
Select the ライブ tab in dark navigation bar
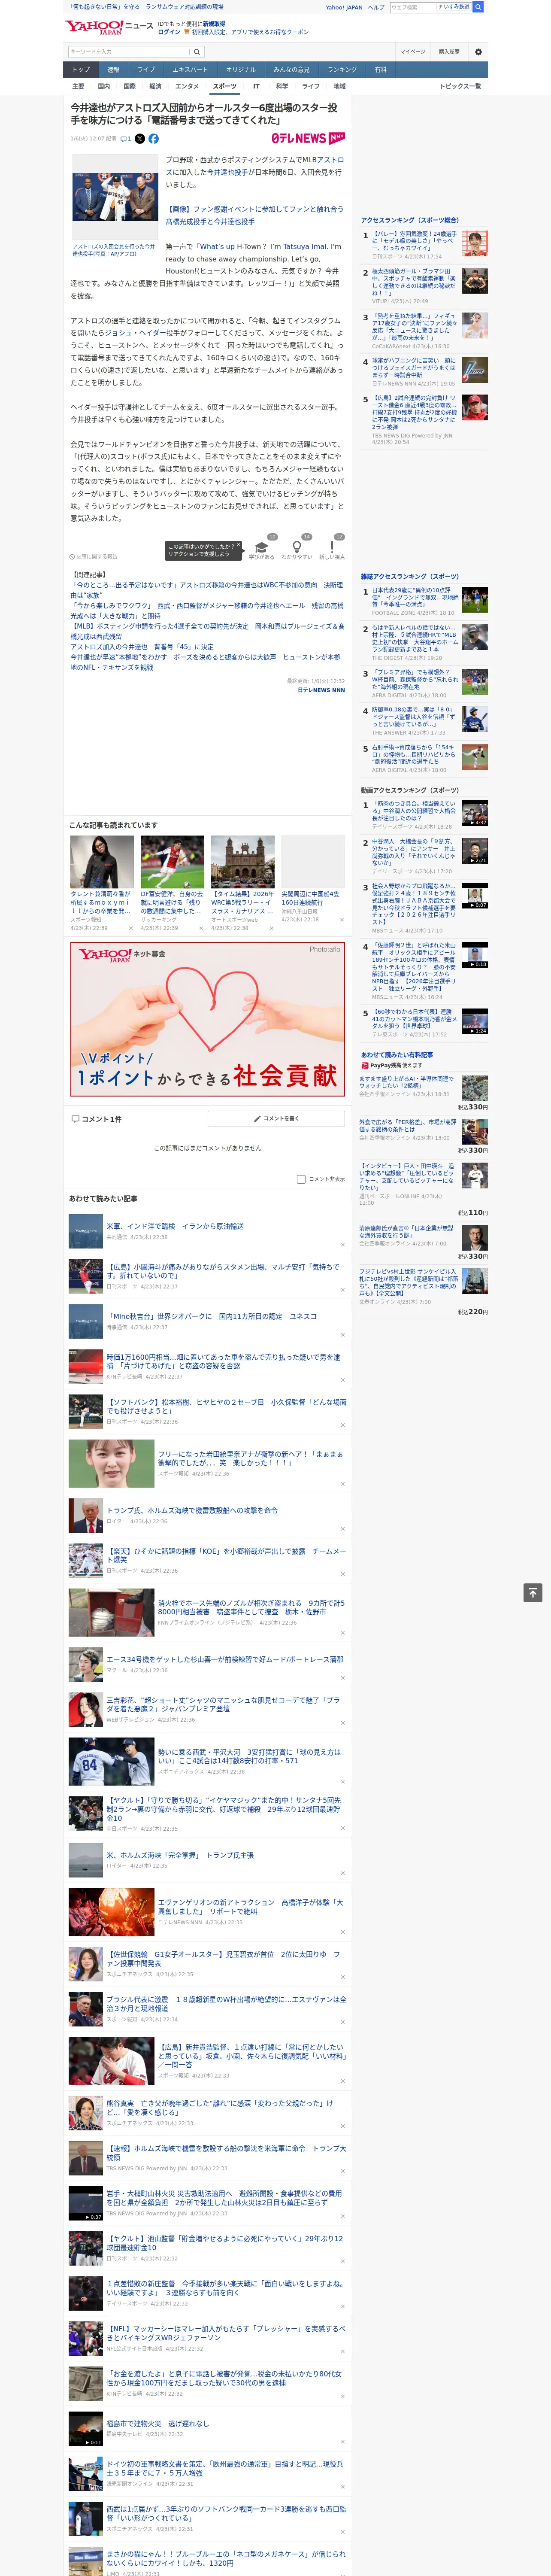click(146, 70)
